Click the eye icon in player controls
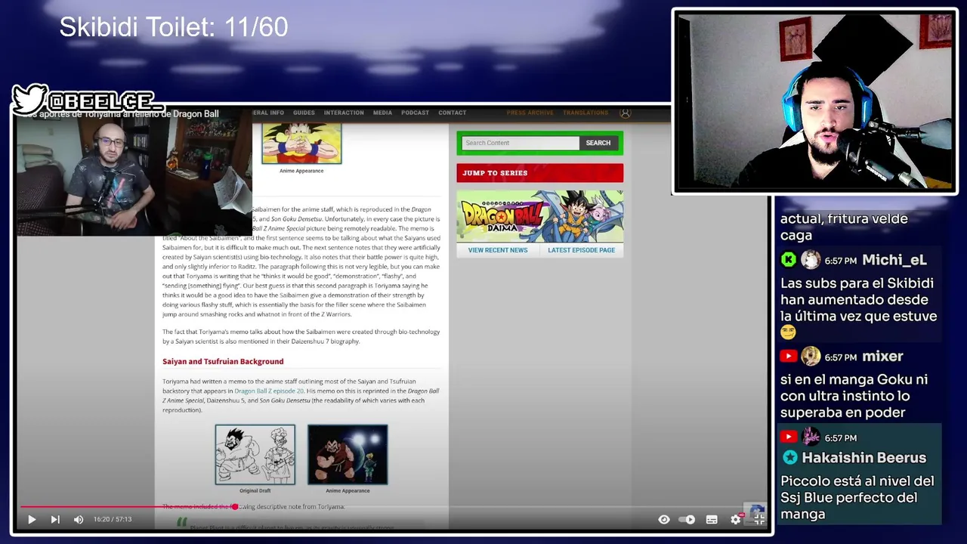The height and width of the screenshot is (544, 967). click(664, 519)
